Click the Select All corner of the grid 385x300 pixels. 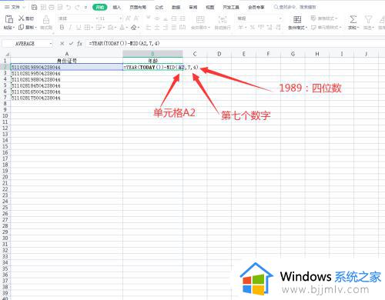point(7,54)
